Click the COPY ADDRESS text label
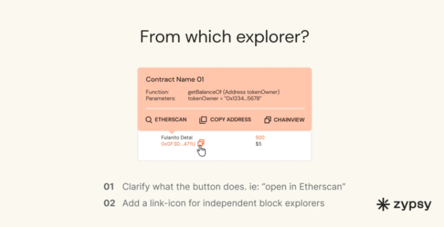The width and height of the screenshot is (444, 227). [x=231, y=119]
